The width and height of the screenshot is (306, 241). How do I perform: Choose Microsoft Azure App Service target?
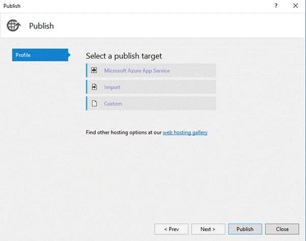(x=151, y=70)
